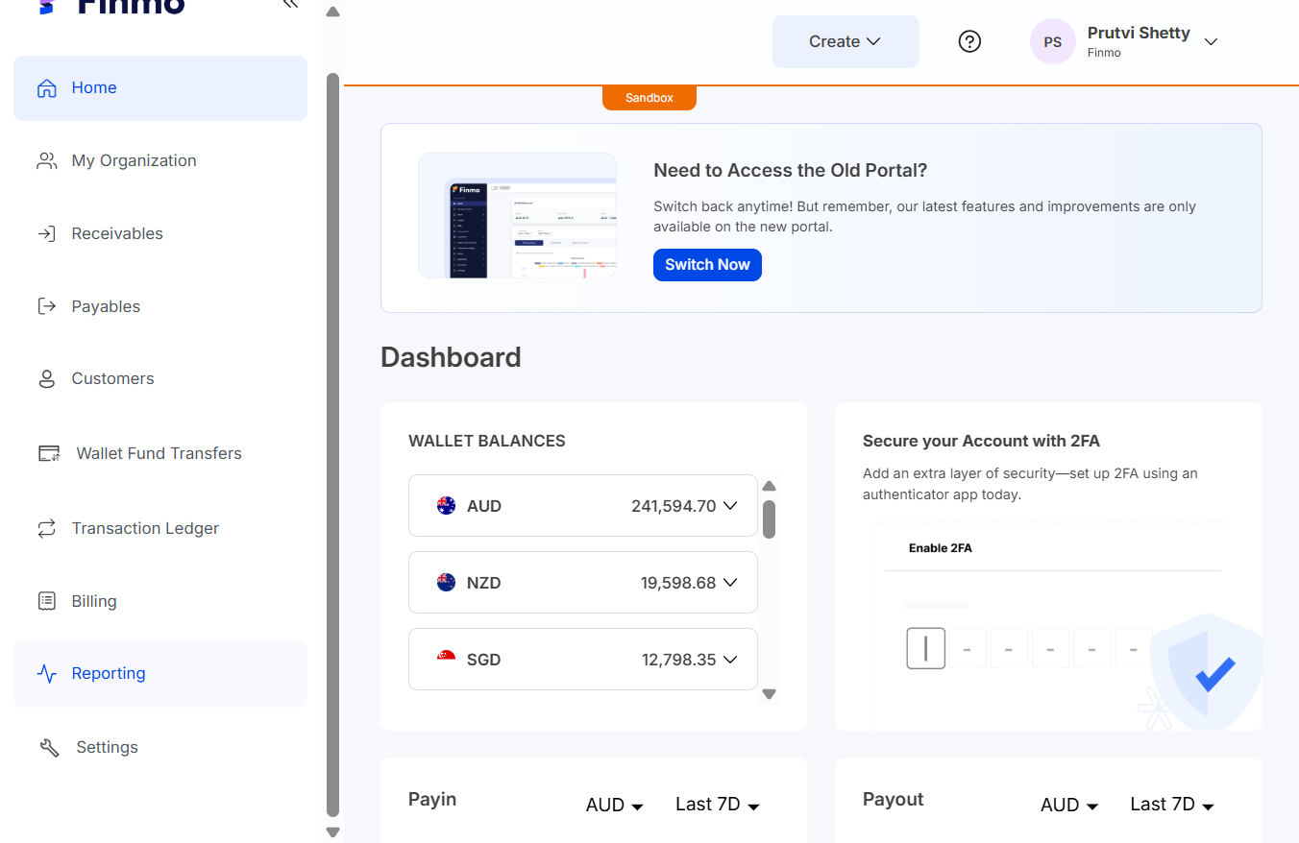
Task: Click the sidebar scroll-down arrow
Action: [333, 832]
